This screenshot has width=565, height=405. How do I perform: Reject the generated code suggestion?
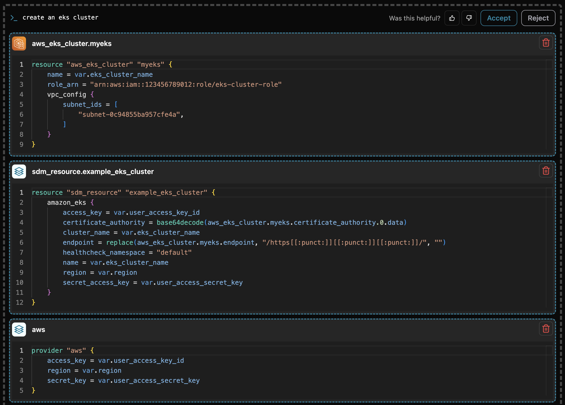point(538,18)
